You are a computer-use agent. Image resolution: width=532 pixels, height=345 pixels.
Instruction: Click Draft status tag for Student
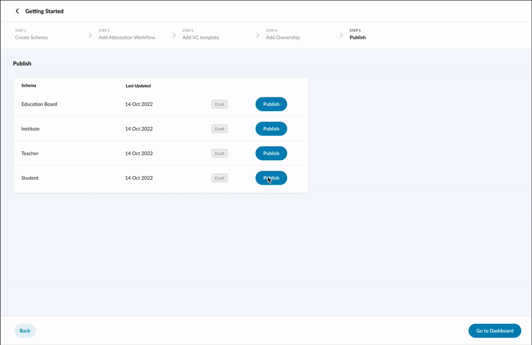point(219,178)
